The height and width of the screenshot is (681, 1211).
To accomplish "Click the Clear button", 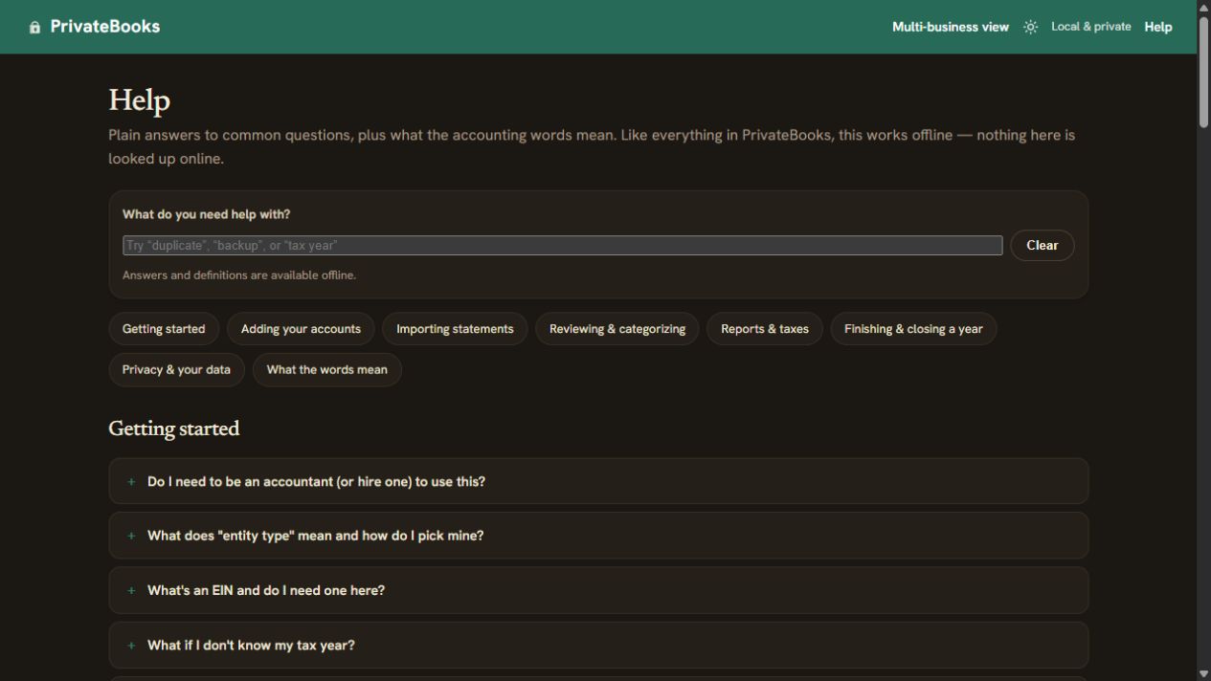I will click(x=1043, y=246).
